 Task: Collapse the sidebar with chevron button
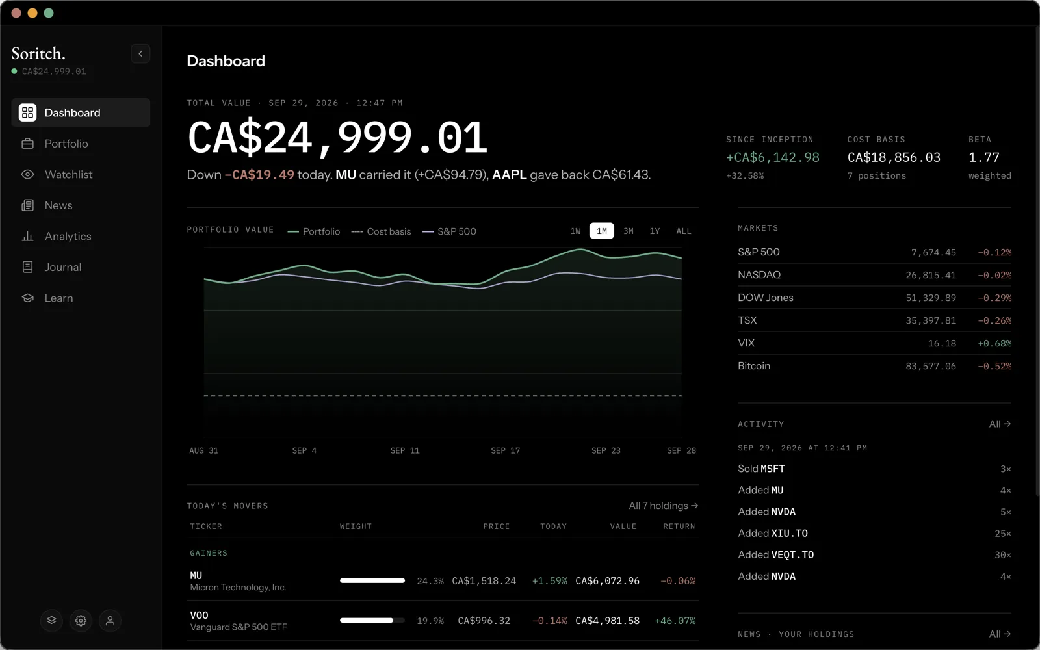(140, 53)
